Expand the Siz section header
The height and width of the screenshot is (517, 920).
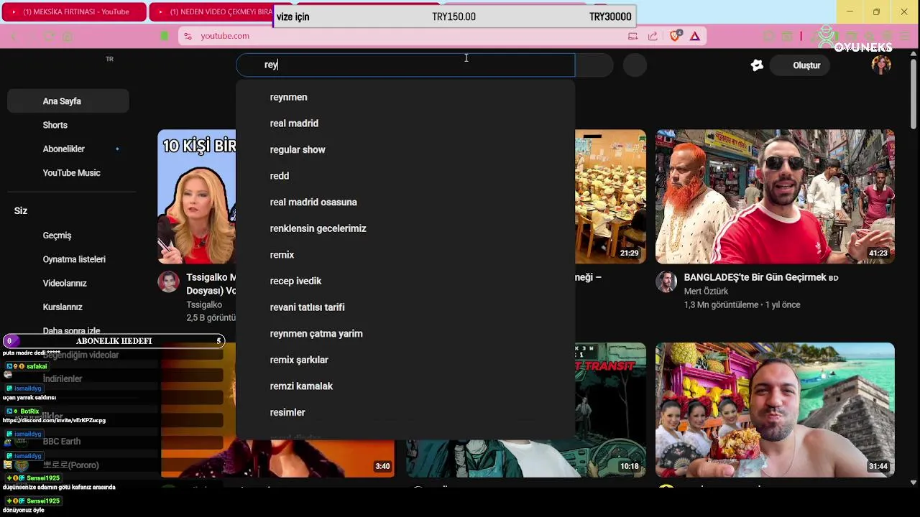click(21, 210)
